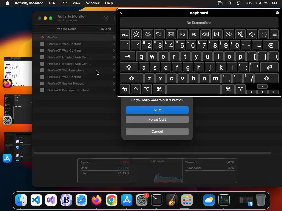Tap the Launchpad grid key on the keyboard
The height and width of the screenshot is (211, 282).
171,34
